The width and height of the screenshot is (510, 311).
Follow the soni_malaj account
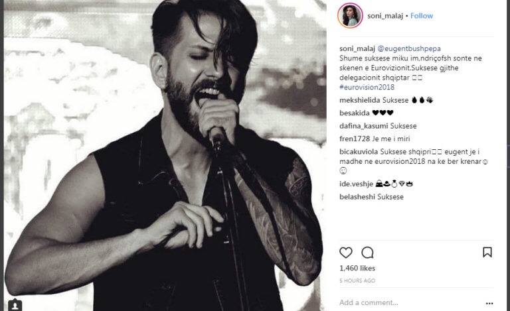point(422,15)
